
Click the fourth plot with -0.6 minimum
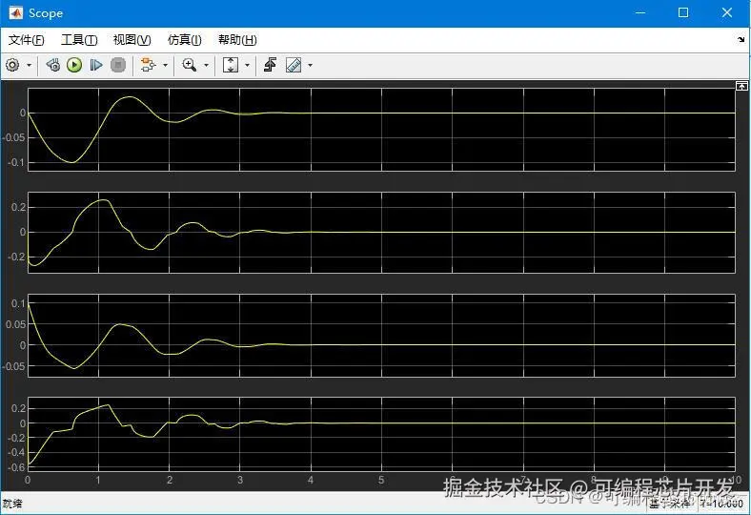(x=381, y=434)
